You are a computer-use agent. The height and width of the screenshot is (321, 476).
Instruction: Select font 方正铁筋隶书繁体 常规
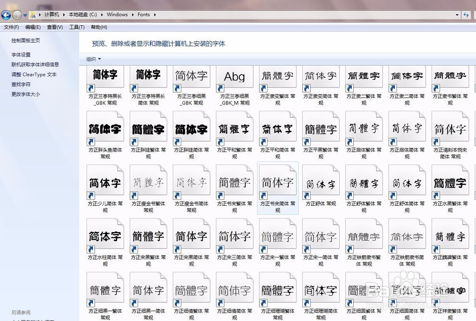coord(364,242)
